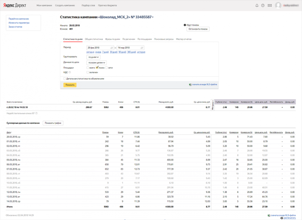Click the НДС help icon
Screen dimensions: 302x220
[x=70, y=72]
